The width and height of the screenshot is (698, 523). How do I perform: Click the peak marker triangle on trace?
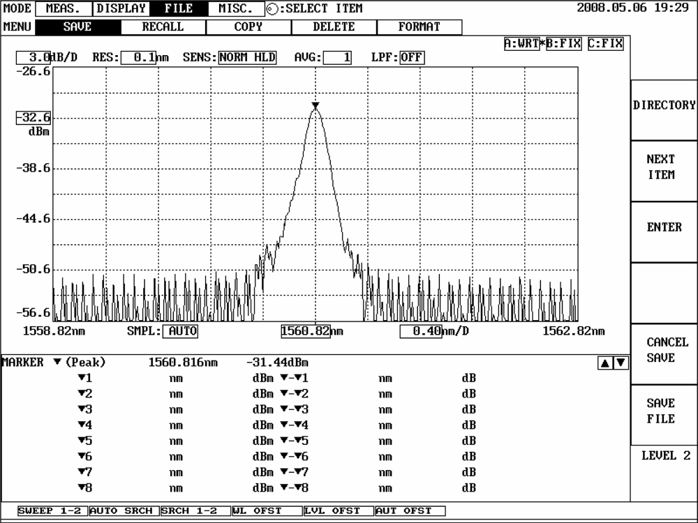[315, 106]
